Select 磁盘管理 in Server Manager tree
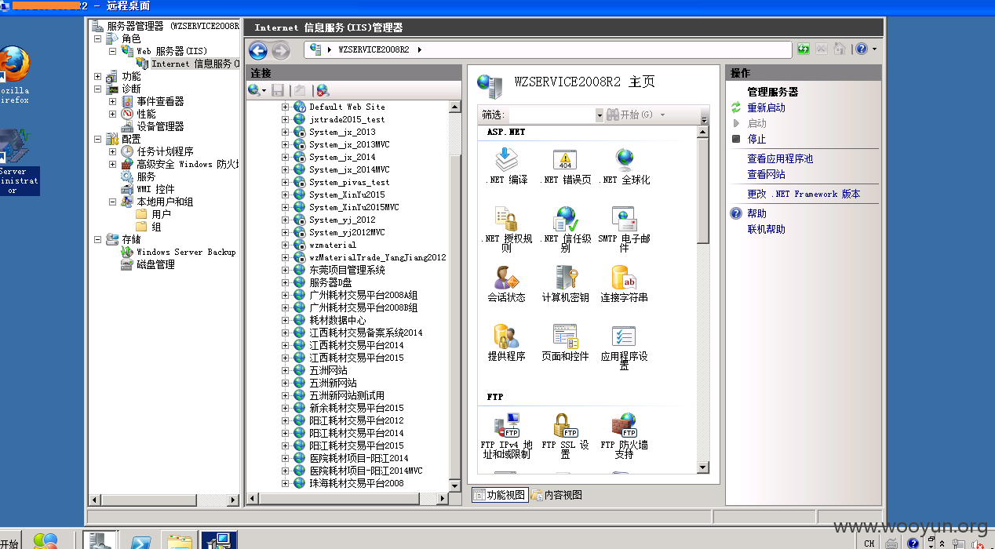Image resolution: width=995 pixels, height=549 pixels. coord(155,264)
